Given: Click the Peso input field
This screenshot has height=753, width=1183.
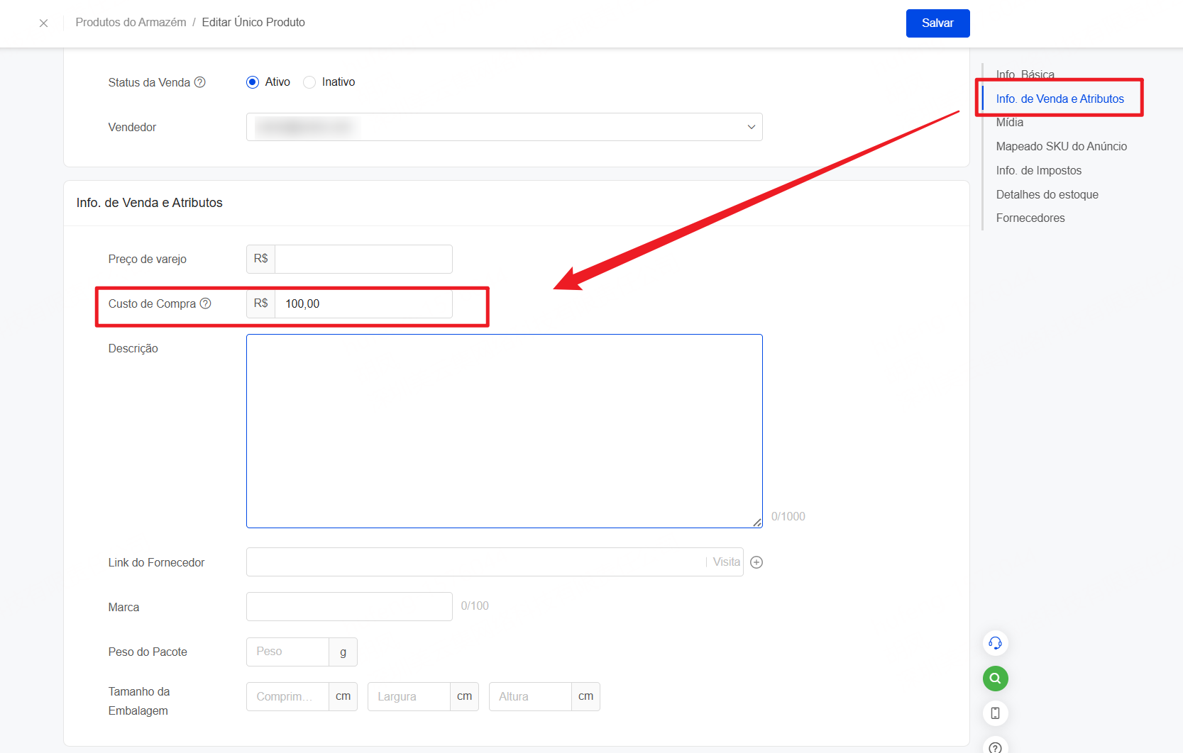Looking at the screenshot, I should point(287,652).
